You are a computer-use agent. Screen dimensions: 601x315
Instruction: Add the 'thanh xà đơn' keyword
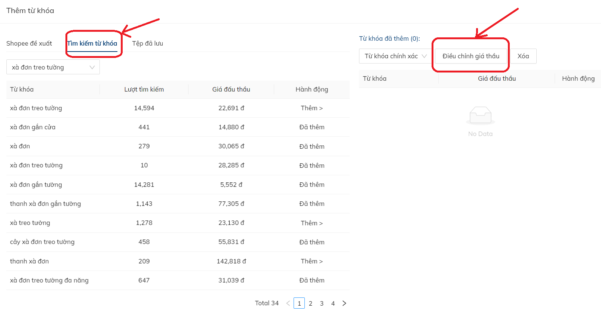[312, 261]
